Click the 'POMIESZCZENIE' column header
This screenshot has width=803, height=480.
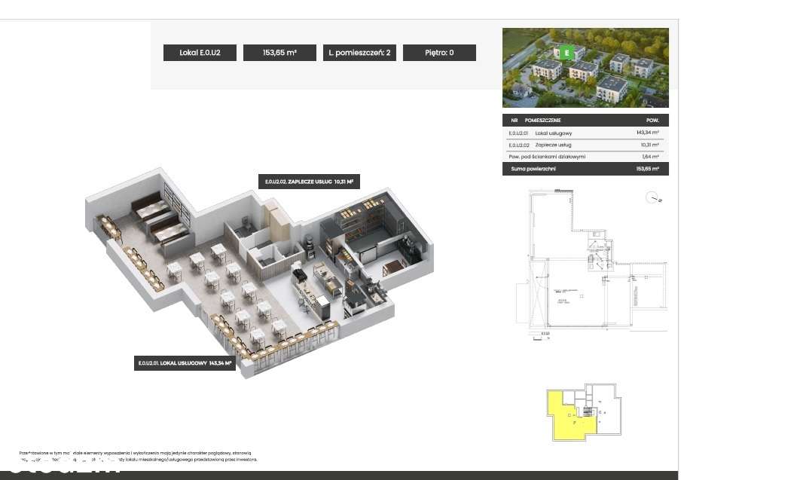click(x=543, y=121)
